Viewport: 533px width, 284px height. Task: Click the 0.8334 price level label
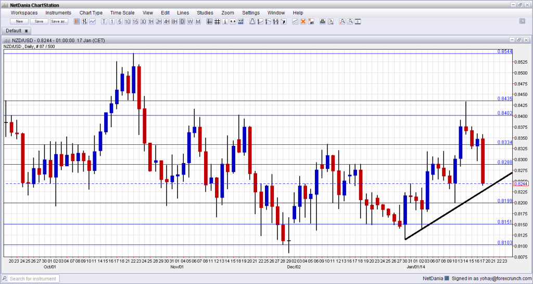[505, 142]
